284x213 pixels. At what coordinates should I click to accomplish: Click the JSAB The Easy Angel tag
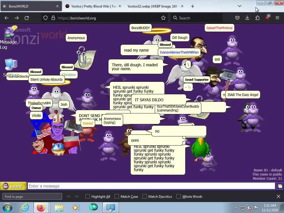point(242,95)
